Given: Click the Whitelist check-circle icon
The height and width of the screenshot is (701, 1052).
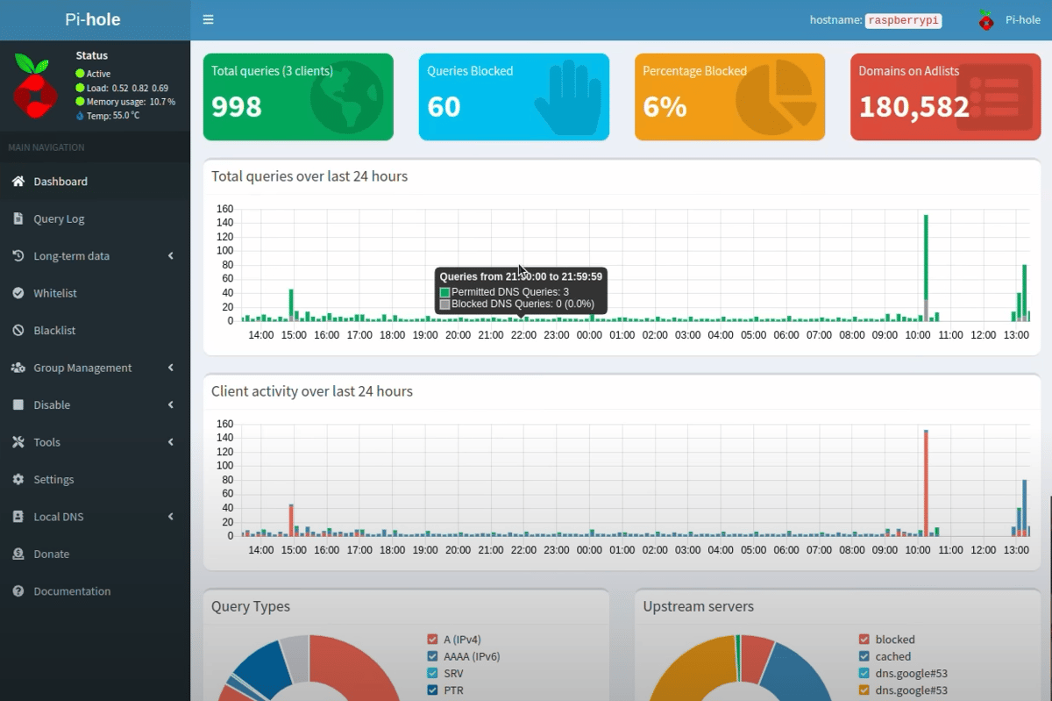Looking at the screenshot, I should [18, 293].
